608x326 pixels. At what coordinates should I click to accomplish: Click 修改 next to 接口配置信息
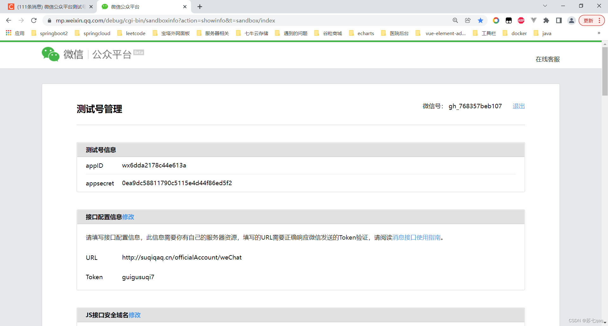coord(128,217)
